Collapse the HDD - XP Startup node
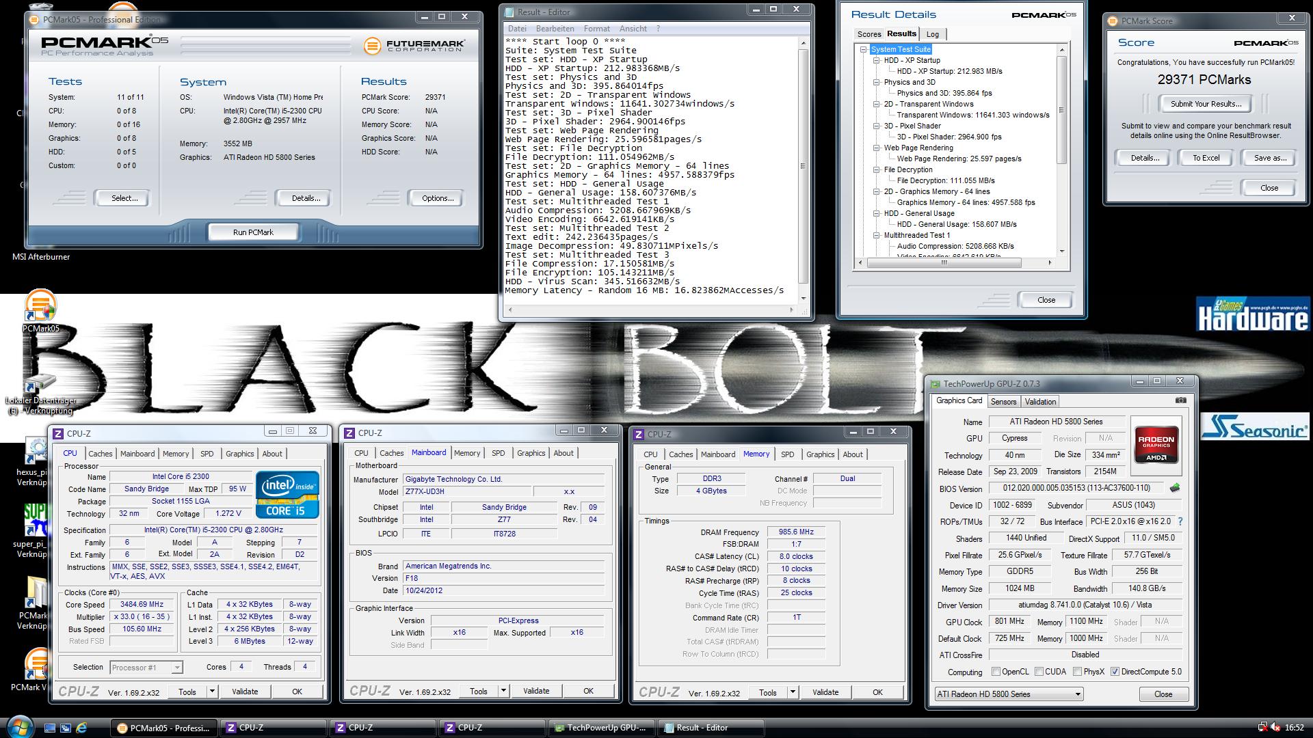 (876, 60)
